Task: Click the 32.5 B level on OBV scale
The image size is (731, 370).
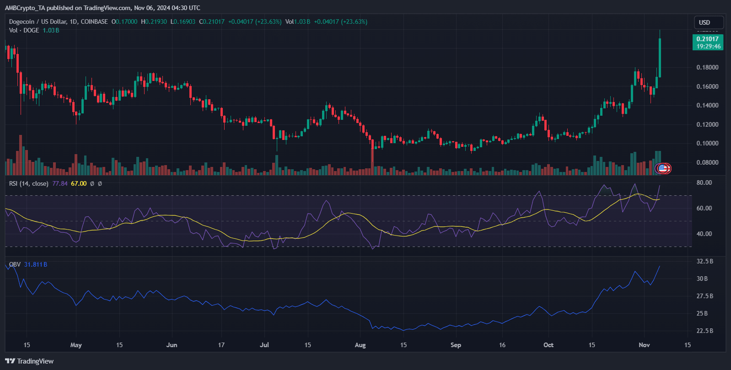Action: click(x=704, y=261)
